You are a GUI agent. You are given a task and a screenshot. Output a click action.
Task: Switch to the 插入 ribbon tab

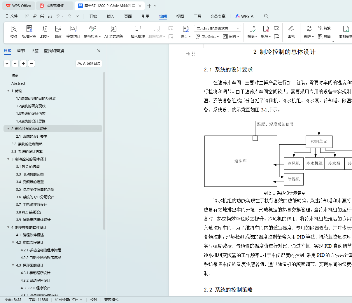(111, 16)
